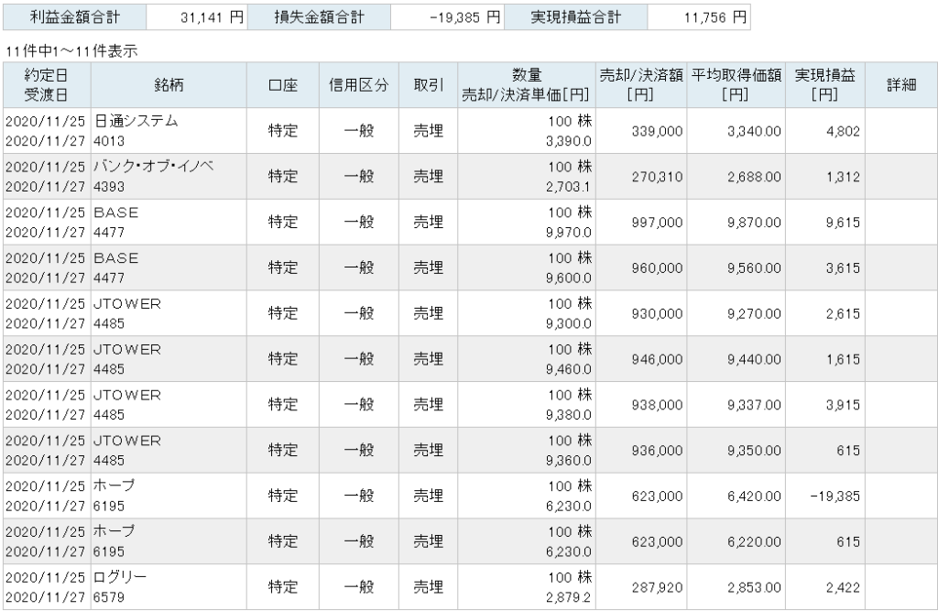This screenshot has width=938, height=611.
Task: Click unit price 9,360.0
Action: point(568,461)
